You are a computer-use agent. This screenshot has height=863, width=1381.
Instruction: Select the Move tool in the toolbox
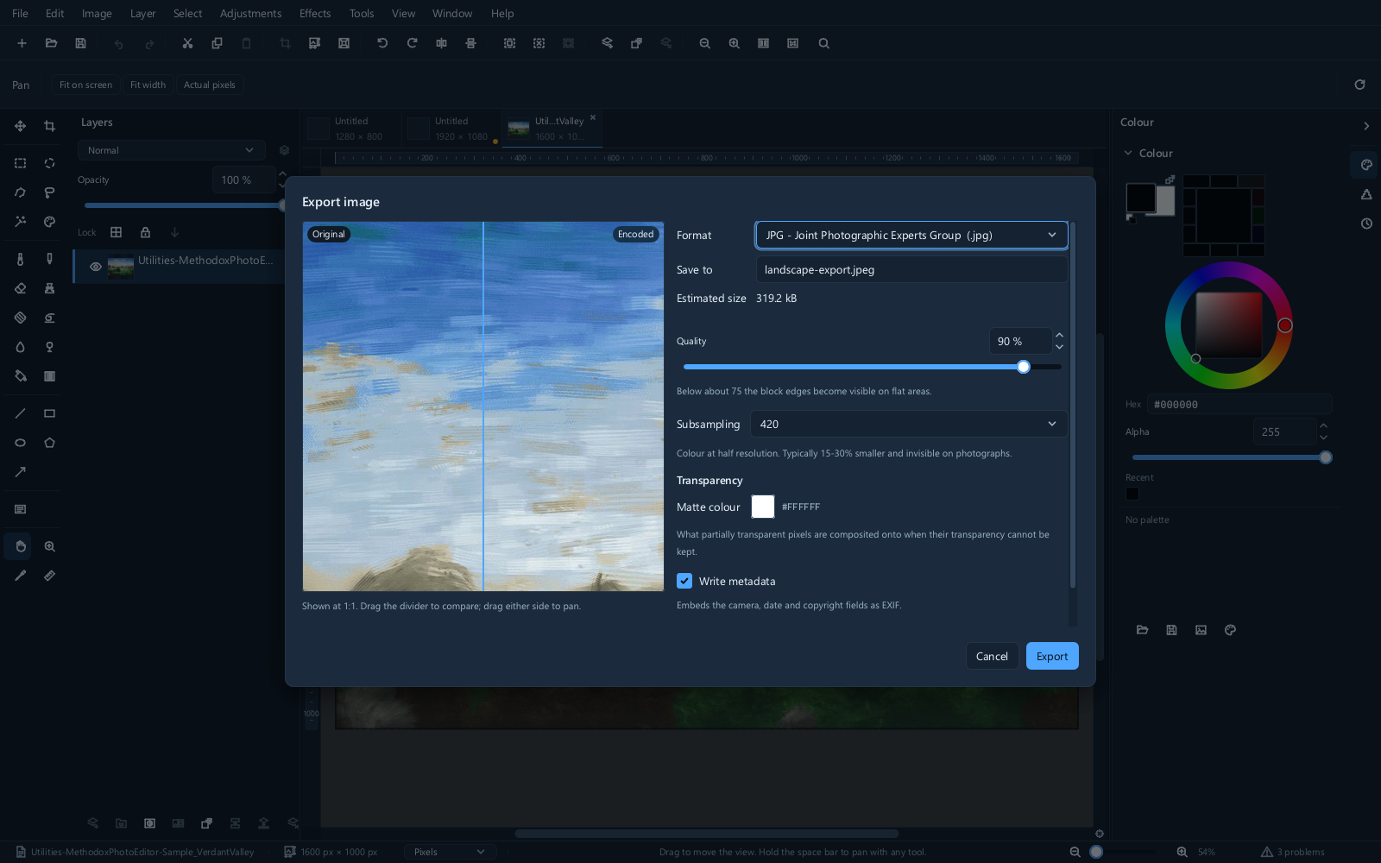click(x=20, y=126)
